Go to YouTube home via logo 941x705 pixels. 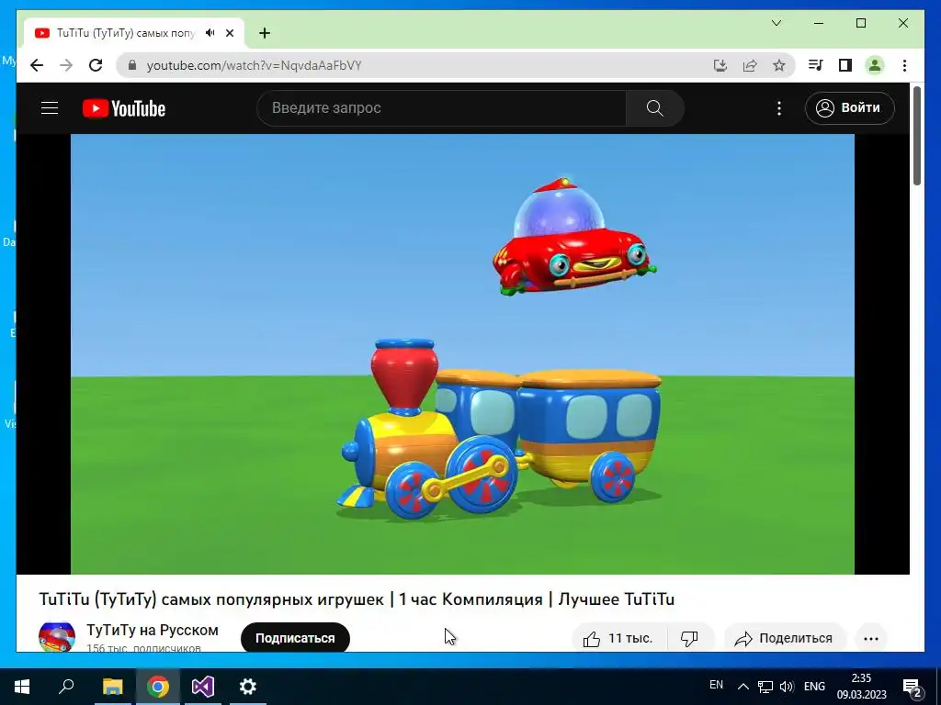click(124, 108)
